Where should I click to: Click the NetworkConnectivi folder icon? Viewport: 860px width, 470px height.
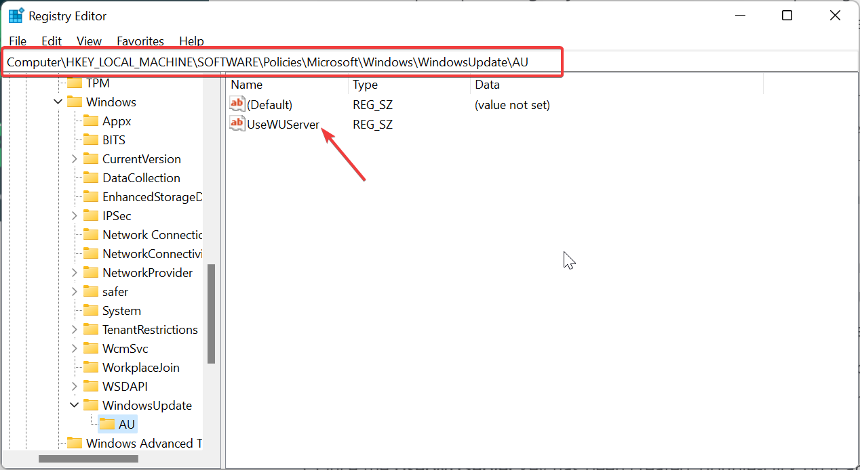point(91,254)
